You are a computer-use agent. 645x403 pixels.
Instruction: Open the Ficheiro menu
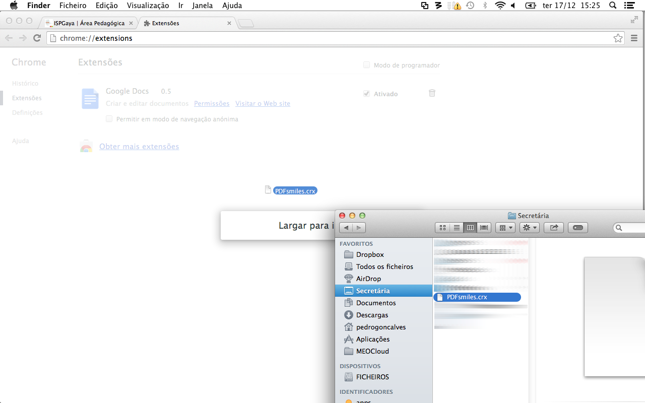point(73,6)
